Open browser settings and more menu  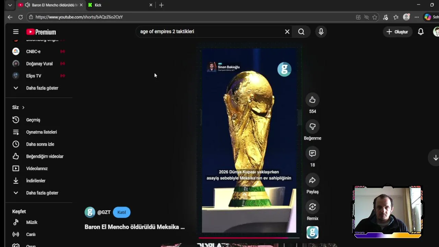(x=417, y=17)
